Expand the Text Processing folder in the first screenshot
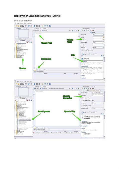Viewport: 119px width, 169px height. (x=15, y=53)
